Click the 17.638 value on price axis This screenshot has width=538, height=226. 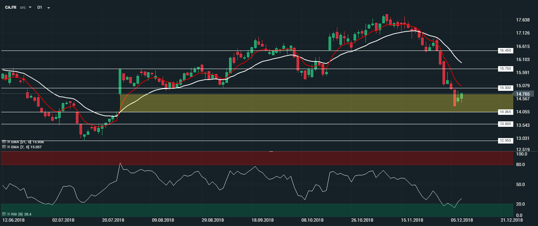click(x=523, y=20)
